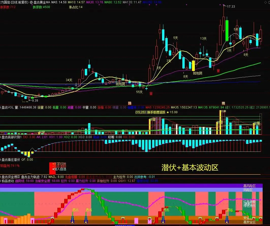Screen dimensions: 270x226
Task: Click 阳包阴 label below the yellow candle
Action: click(x=198, y=73)
